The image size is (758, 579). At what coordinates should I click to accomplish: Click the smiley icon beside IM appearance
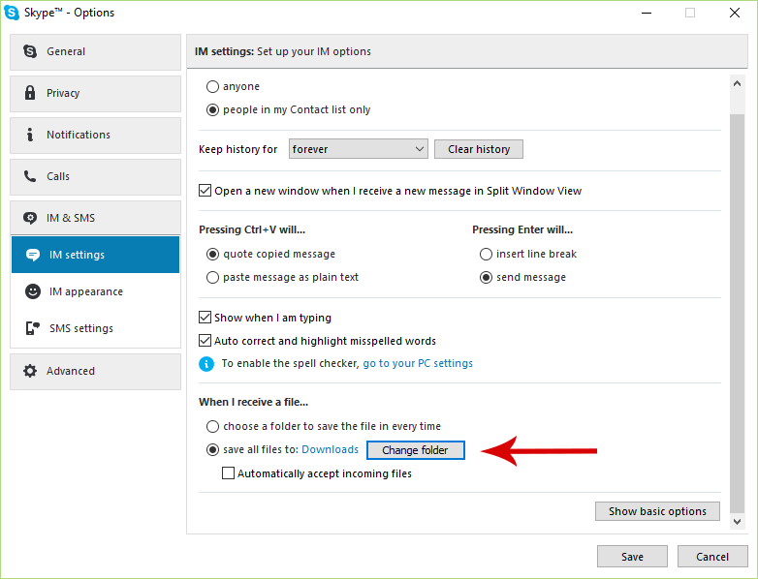pos(33,291)
